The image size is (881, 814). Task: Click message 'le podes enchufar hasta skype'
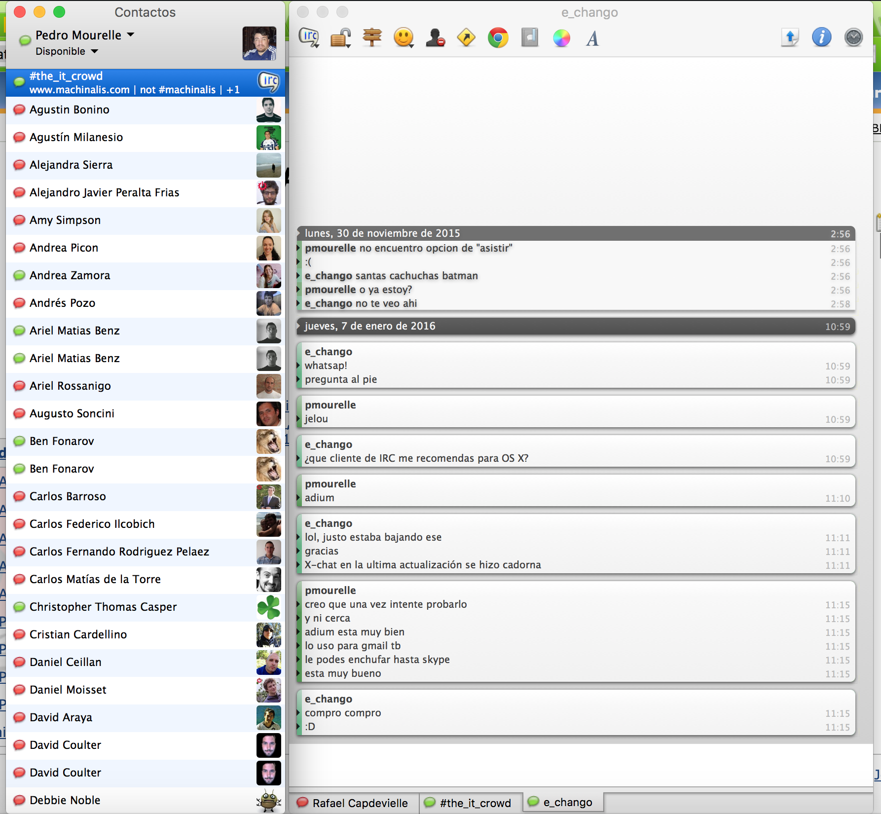tap(377, 660)
